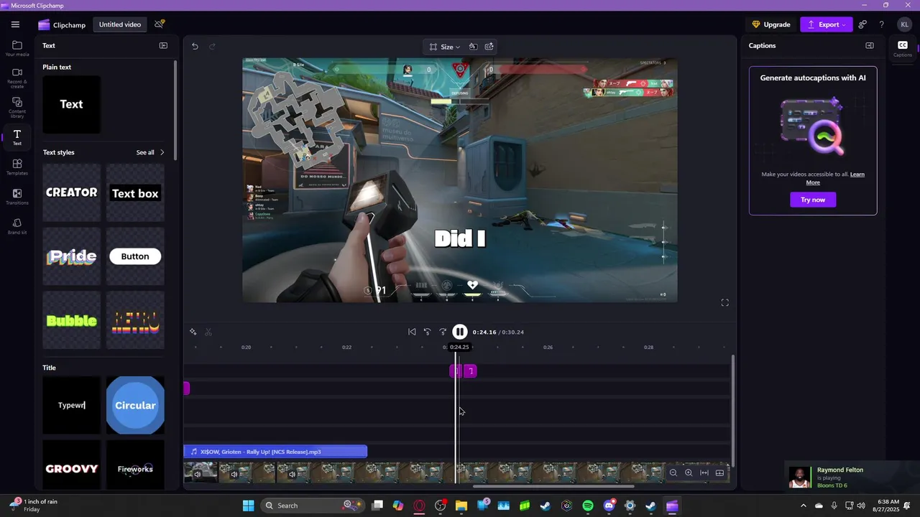This screenshot has width=920, height=517.
Task: Click Try now for autocaptions
Action: 813,200
